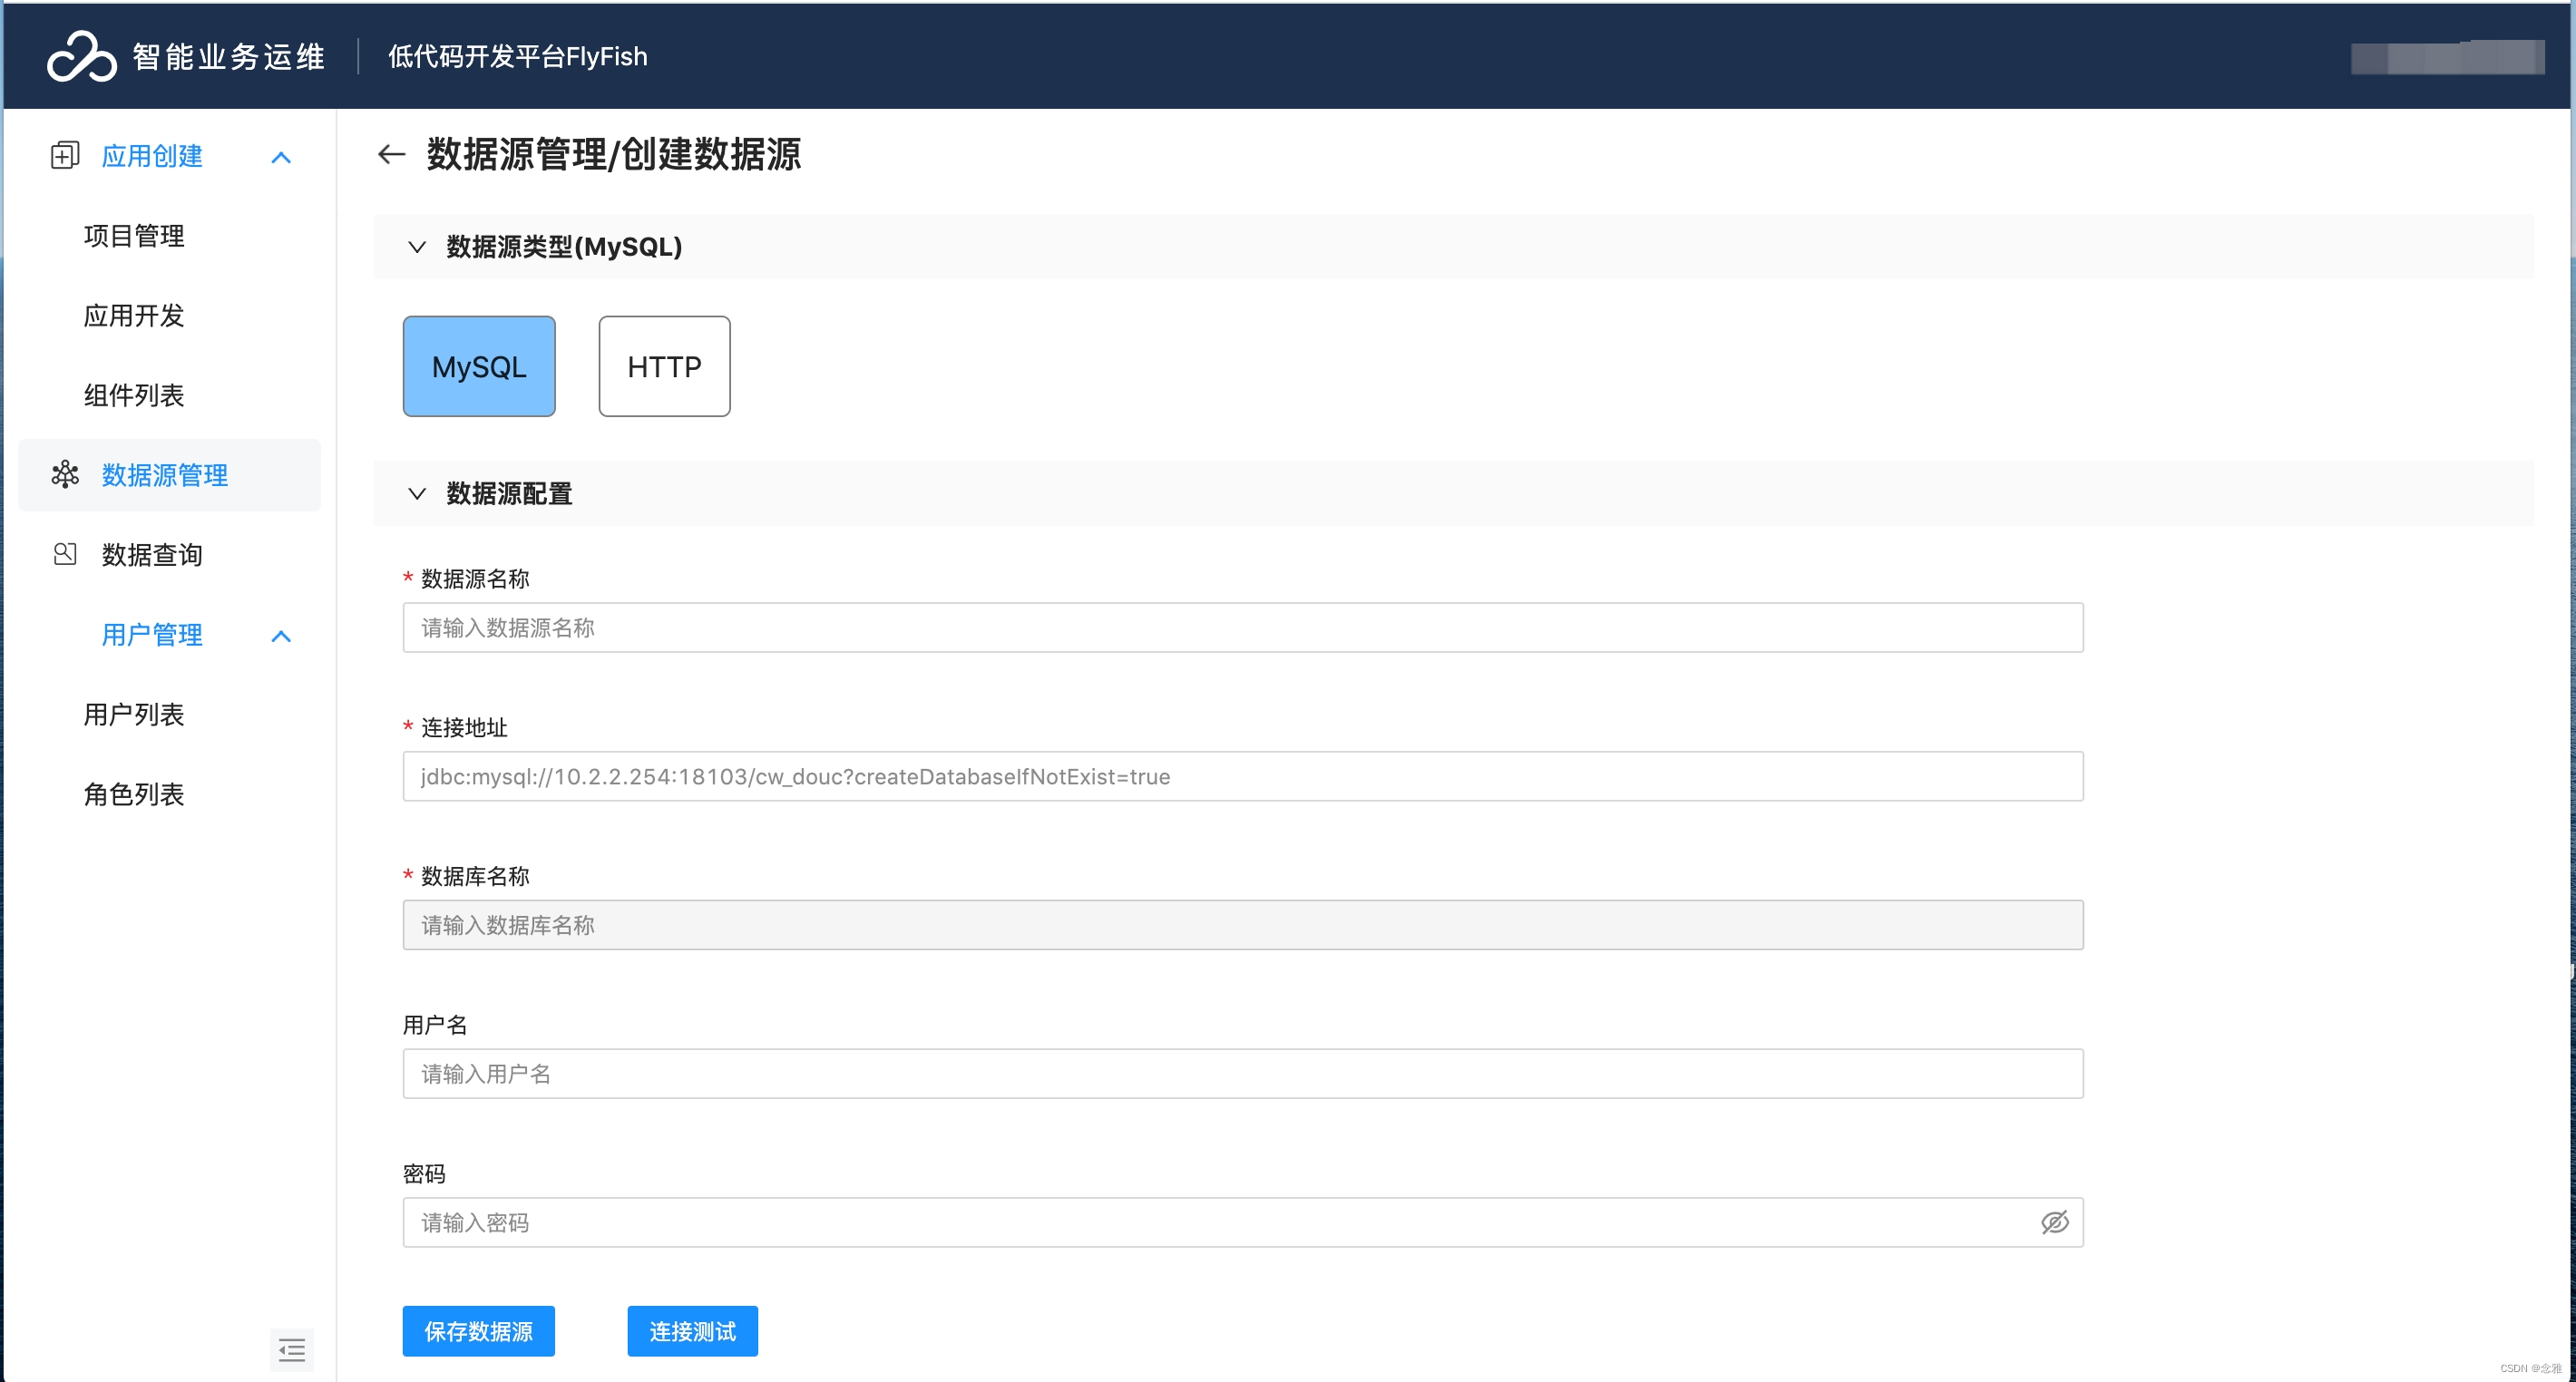Select the HTTP data source type

[664, 366]
